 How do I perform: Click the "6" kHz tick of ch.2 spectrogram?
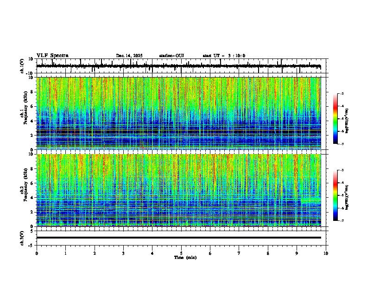coord(32,183)
